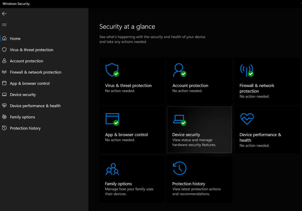The image size is (302, 211).
Task: Open Account protection from sidebar
Action: pos(27,61)
